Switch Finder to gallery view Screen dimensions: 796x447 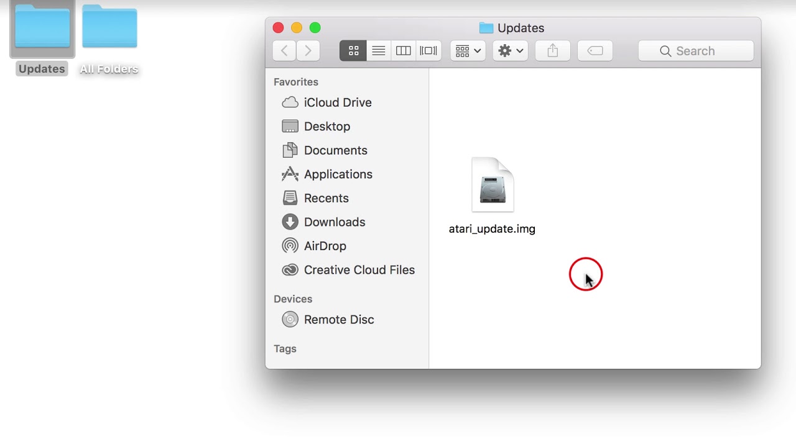[x=428, y=51]
